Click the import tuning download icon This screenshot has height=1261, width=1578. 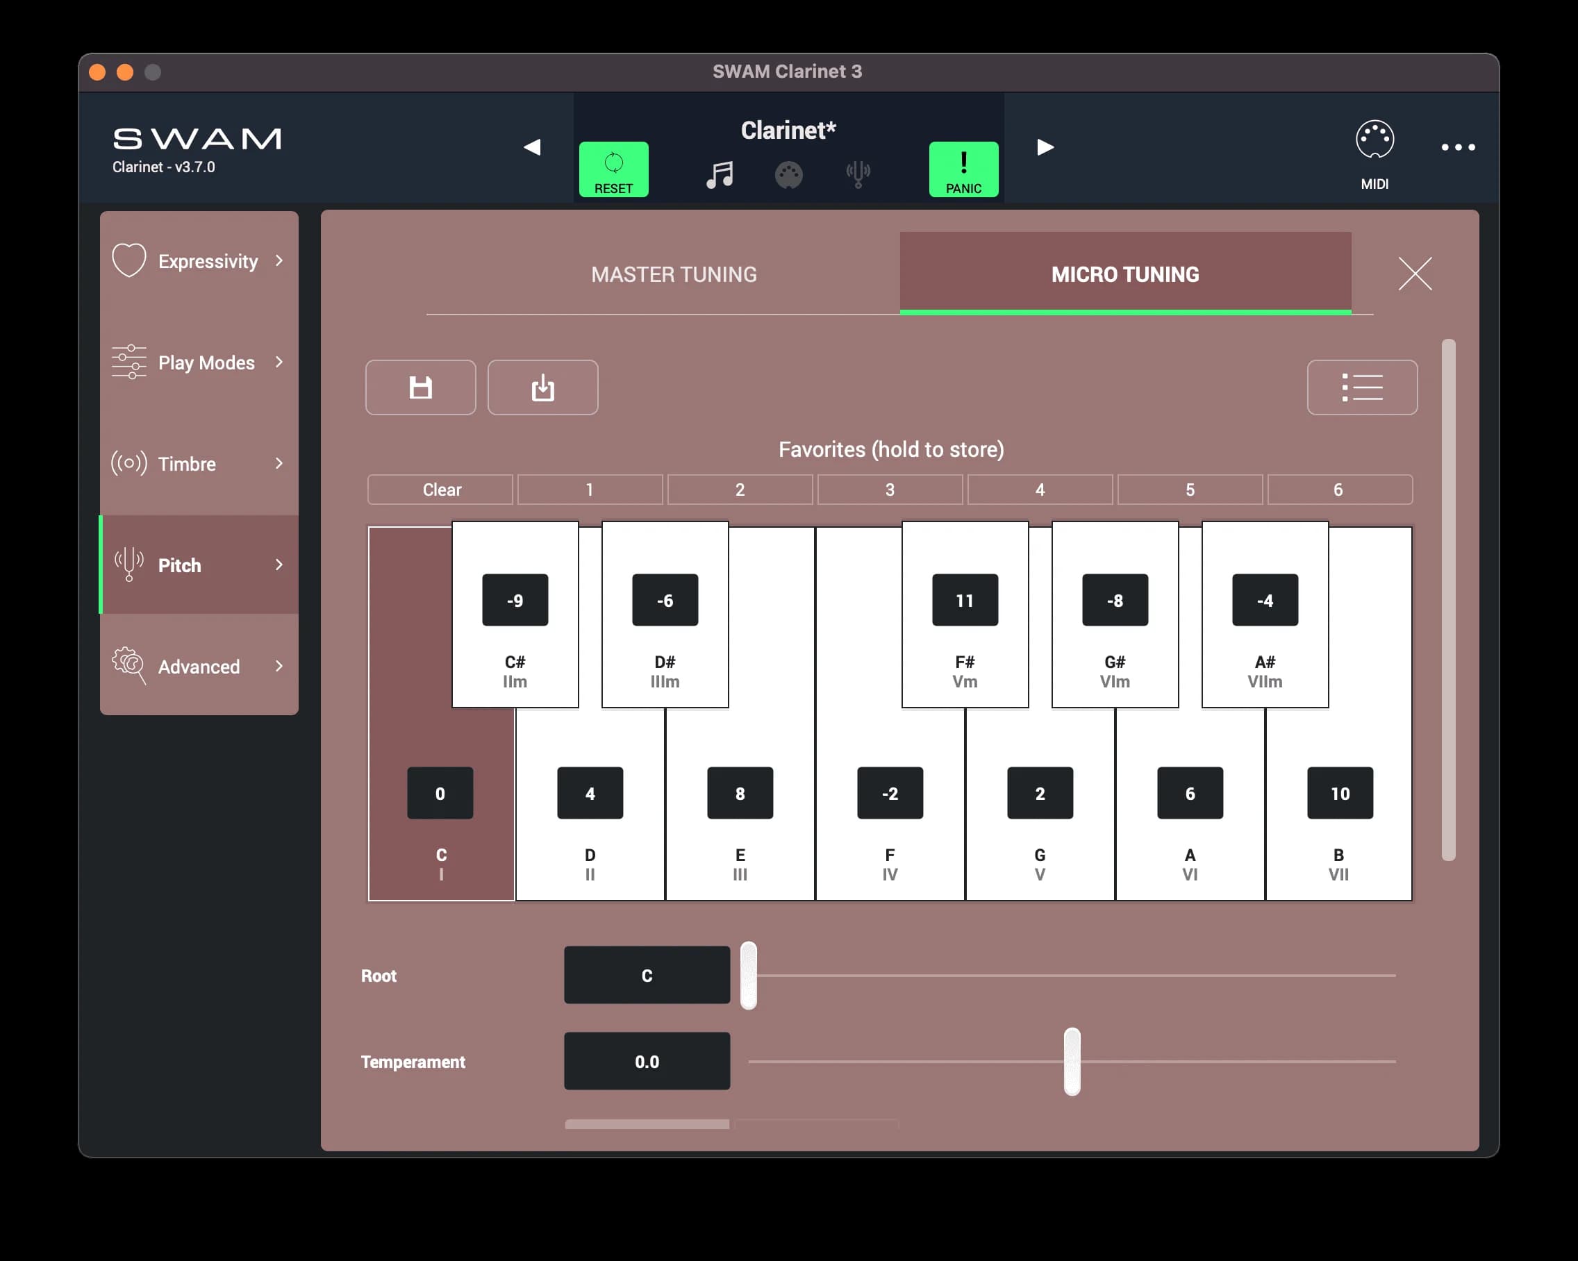tap(542, 387)
